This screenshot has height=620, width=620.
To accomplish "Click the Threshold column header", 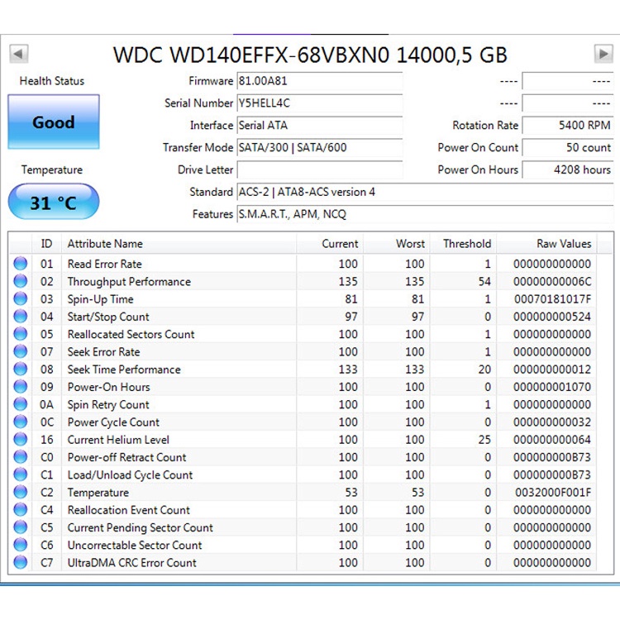I will (464, 244).
